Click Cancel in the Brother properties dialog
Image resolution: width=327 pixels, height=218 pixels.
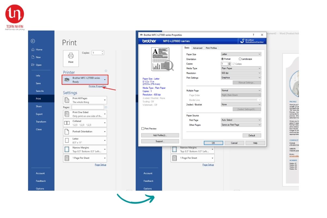coord(234,143)
